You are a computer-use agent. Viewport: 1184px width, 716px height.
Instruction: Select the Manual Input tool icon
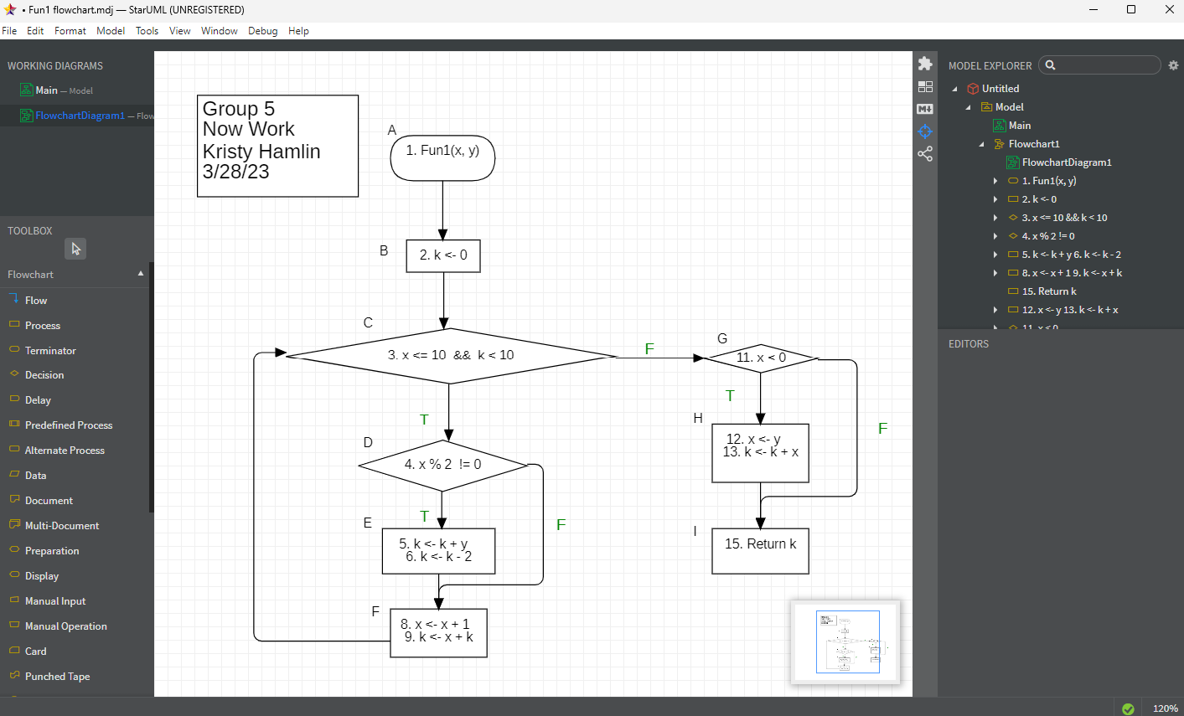click(14, 600)
